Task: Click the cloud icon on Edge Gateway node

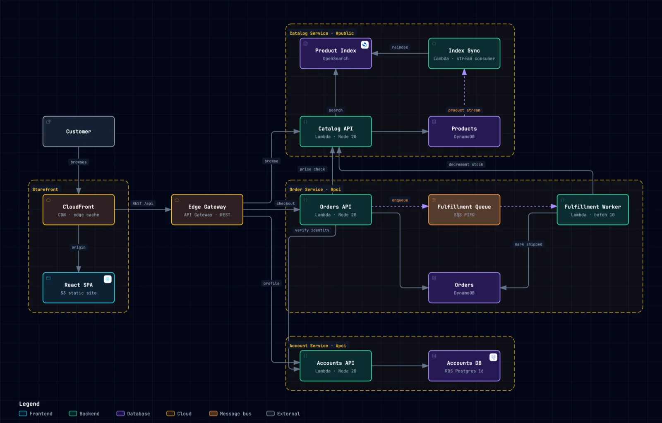Action: [x=177, y=200]
